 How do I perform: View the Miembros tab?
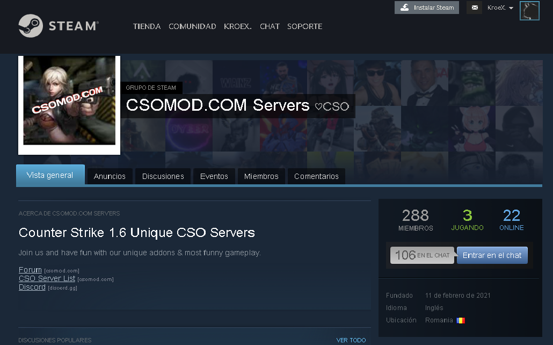[x=261, y=176]
